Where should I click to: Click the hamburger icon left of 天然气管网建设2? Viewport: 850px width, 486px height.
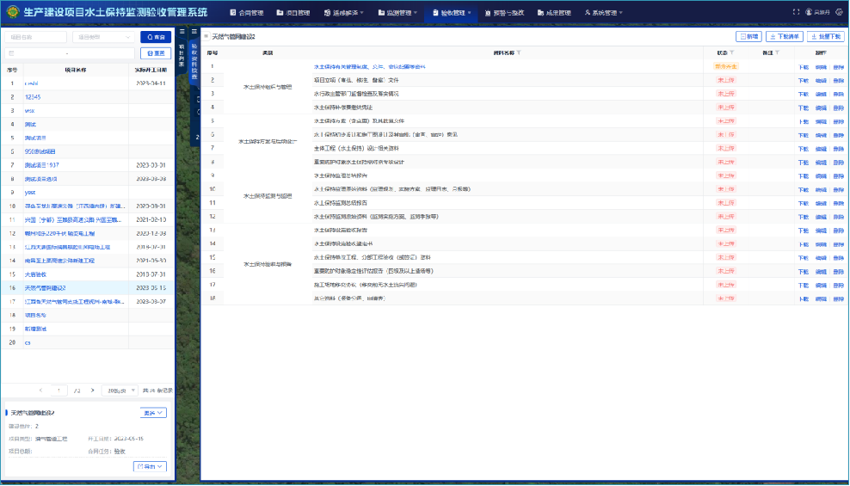[x=205, y=37]
